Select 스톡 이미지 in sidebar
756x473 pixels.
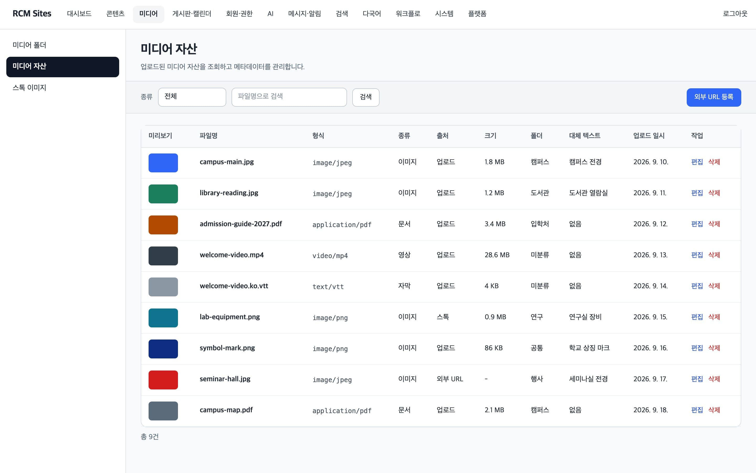pyautogui.click(x=62, y=88)
